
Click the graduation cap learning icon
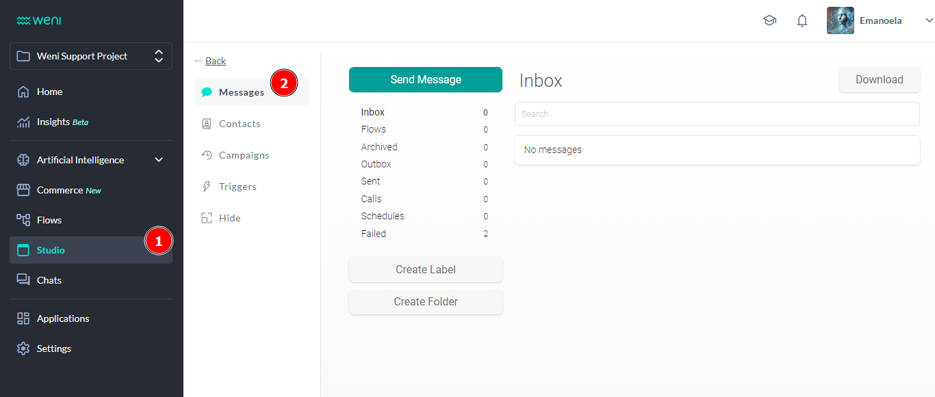769,20
